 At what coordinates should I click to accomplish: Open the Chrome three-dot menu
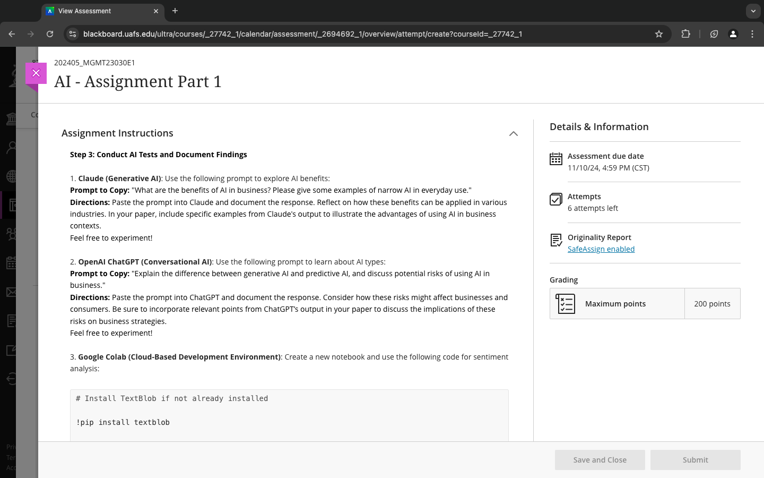tap(752, 34)
